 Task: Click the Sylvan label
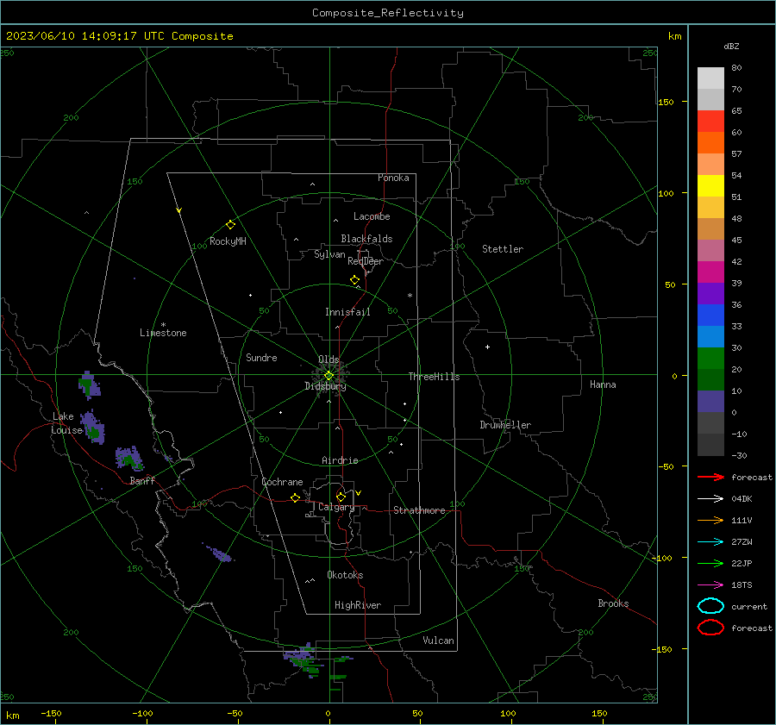click(329, 254)
